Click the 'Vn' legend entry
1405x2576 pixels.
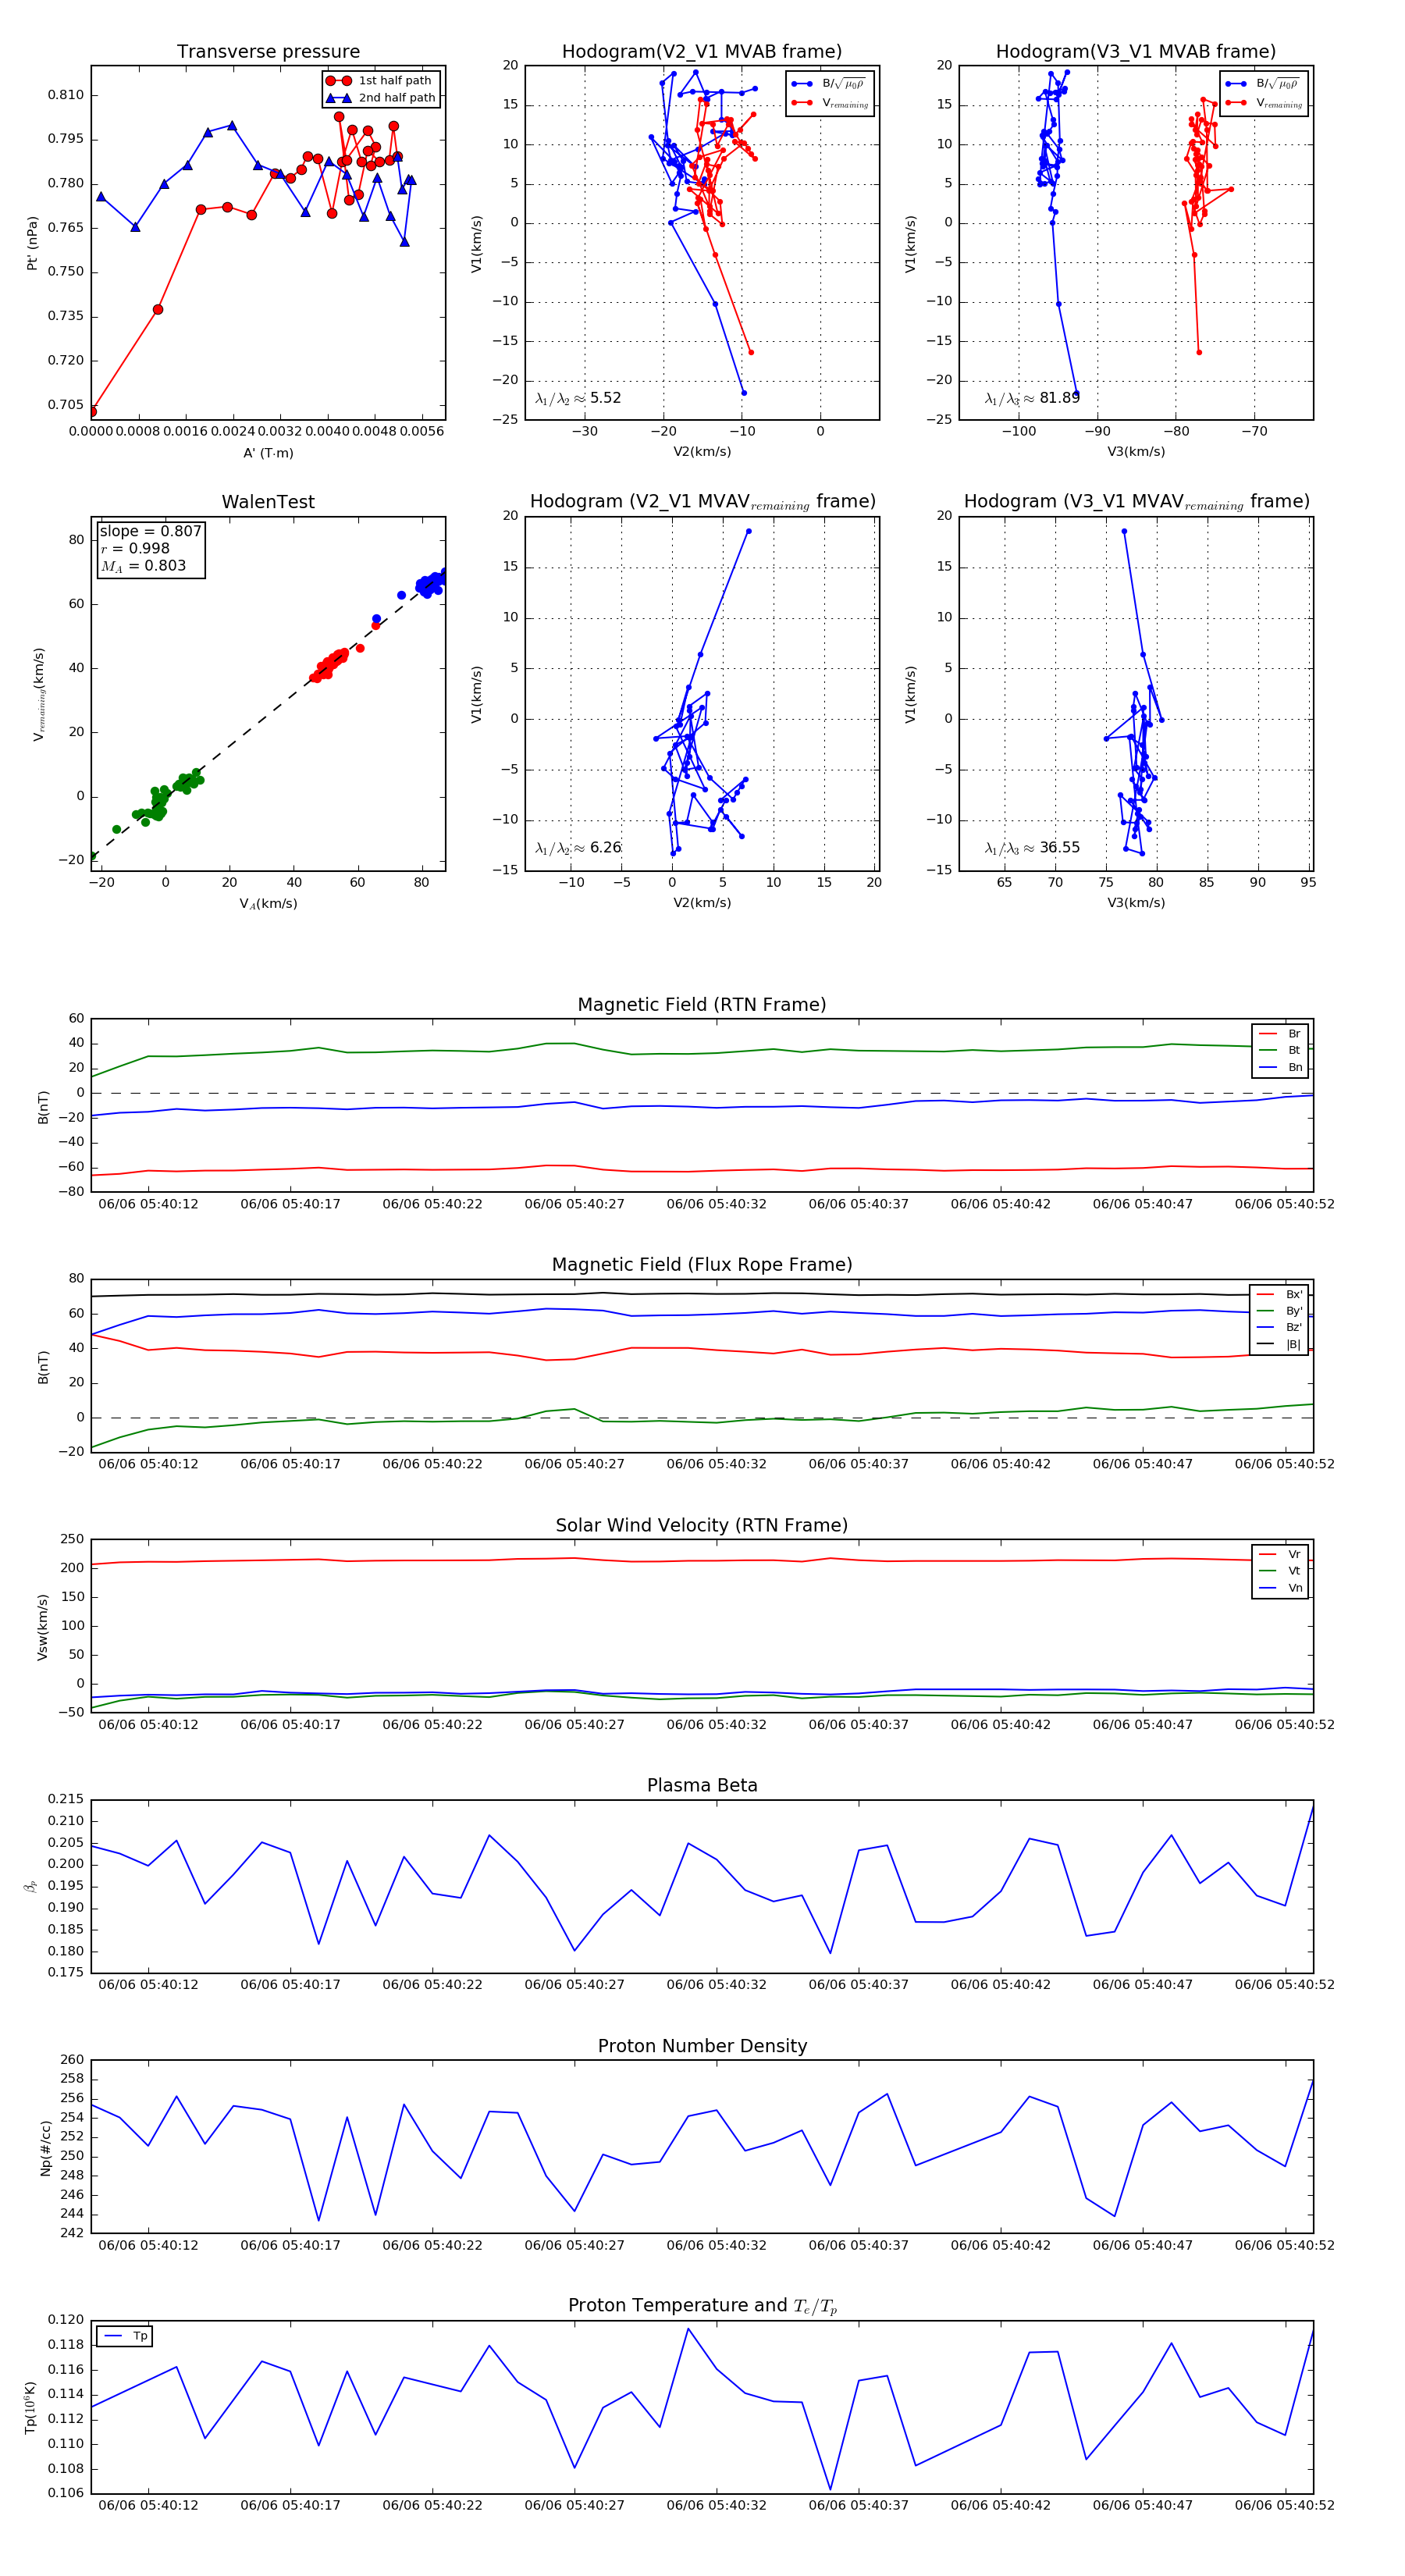tap(1280, 1588)
